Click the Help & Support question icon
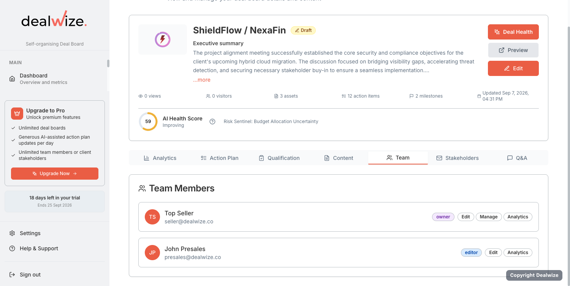This screenshot has width=570, height=286. click(x=12, y=248)
